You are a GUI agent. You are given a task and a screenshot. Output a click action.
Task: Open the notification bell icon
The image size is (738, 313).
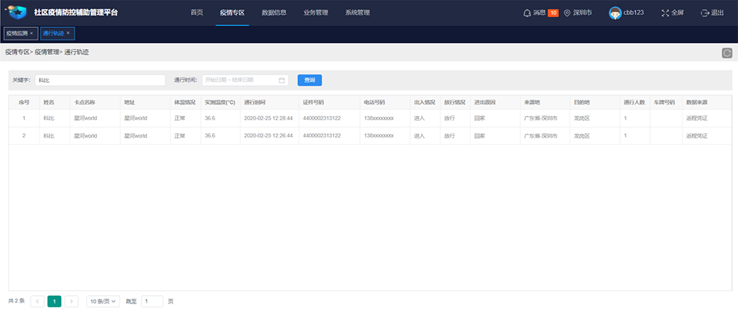527,13
